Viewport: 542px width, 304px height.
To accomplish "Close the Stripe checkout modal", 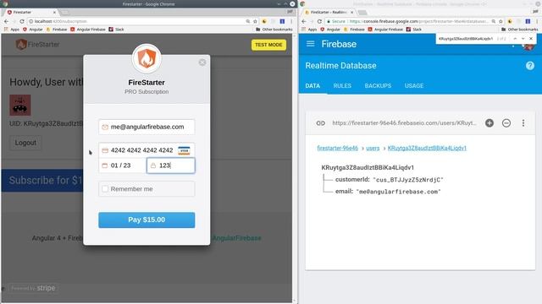I will coord(202,62).
